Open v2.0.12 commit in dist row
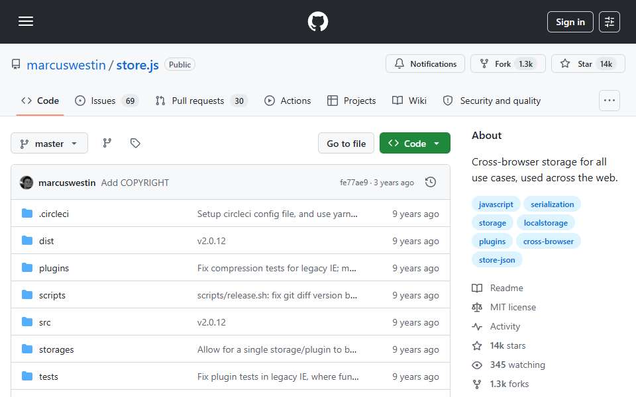This screenshot has width=636, height=397. coord(211,241)
